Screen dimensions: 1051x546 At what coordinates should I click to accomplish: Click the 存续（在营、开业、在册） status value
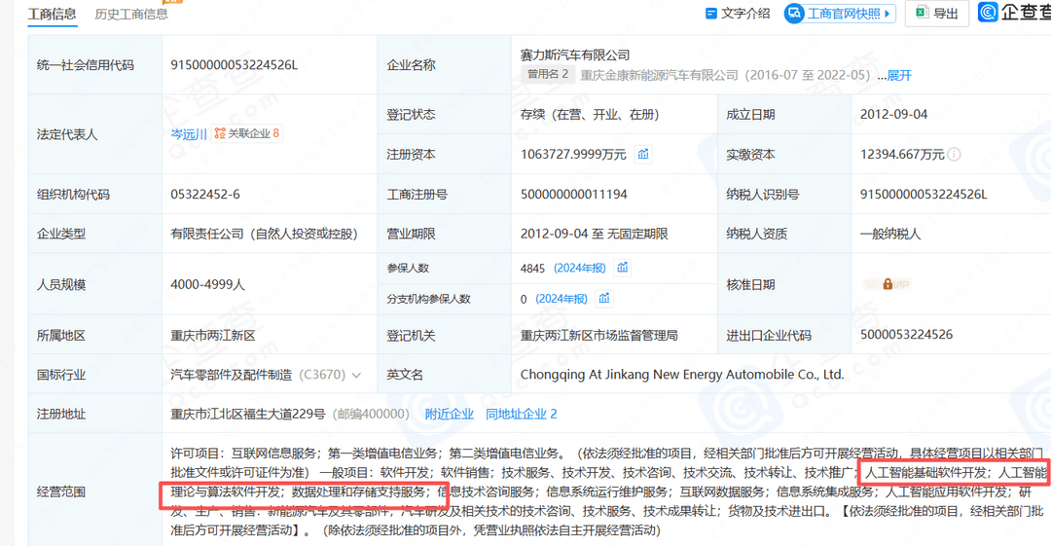[590, 115]
